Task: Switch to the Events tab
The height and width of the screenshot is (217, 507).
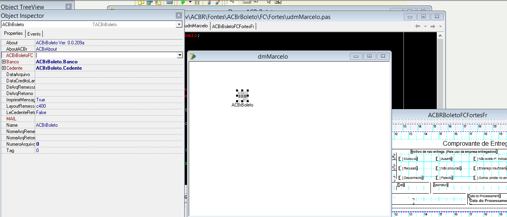Action: [x=34, y=34]
